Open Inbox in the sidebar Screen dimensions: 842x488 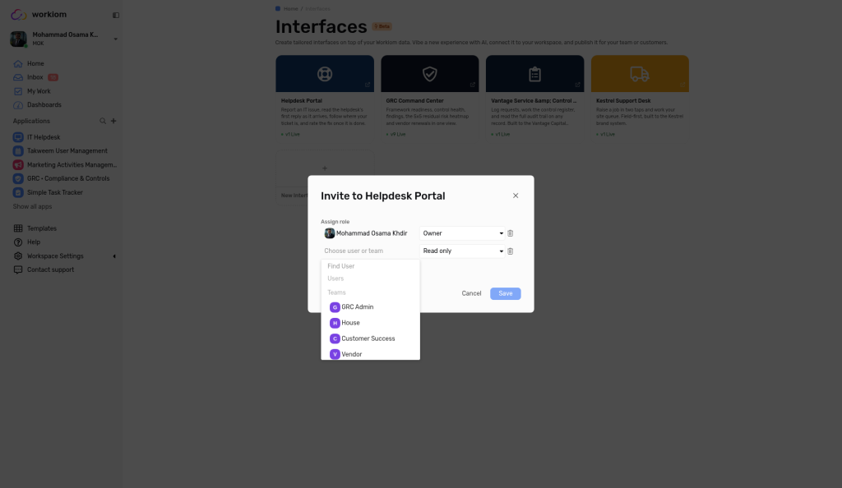click(x=35, y=77)
